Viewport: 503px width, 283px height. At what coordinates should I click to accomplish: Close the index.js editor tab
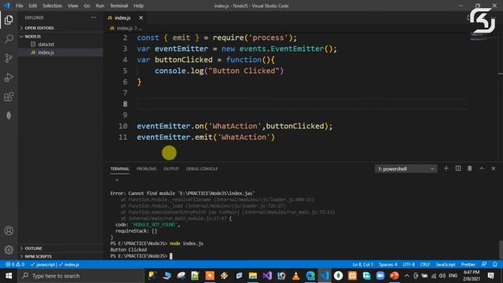pos(141,17)
